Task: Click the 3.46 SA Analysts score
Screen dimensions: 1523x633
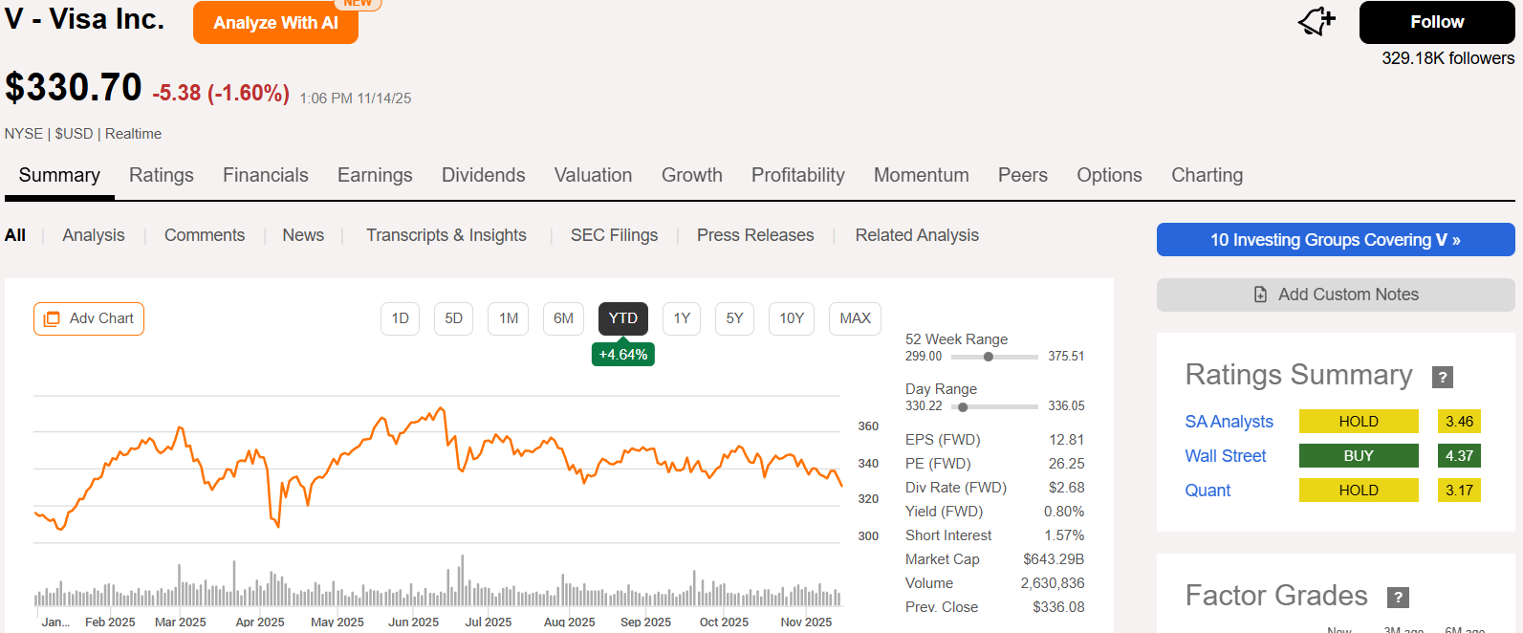Action: pos(1459,422)
